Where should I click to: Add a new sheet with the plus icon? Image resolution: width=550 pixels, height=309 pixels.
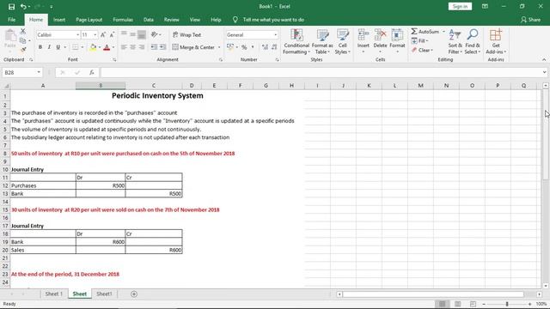point(134,294)
